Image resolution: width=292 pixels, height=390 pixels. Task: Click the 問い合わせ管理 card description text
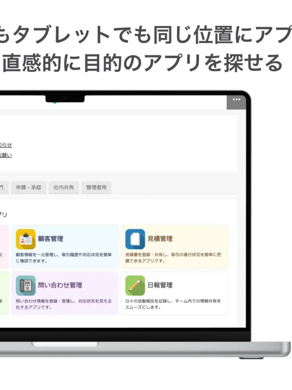(x=64, y=304)
